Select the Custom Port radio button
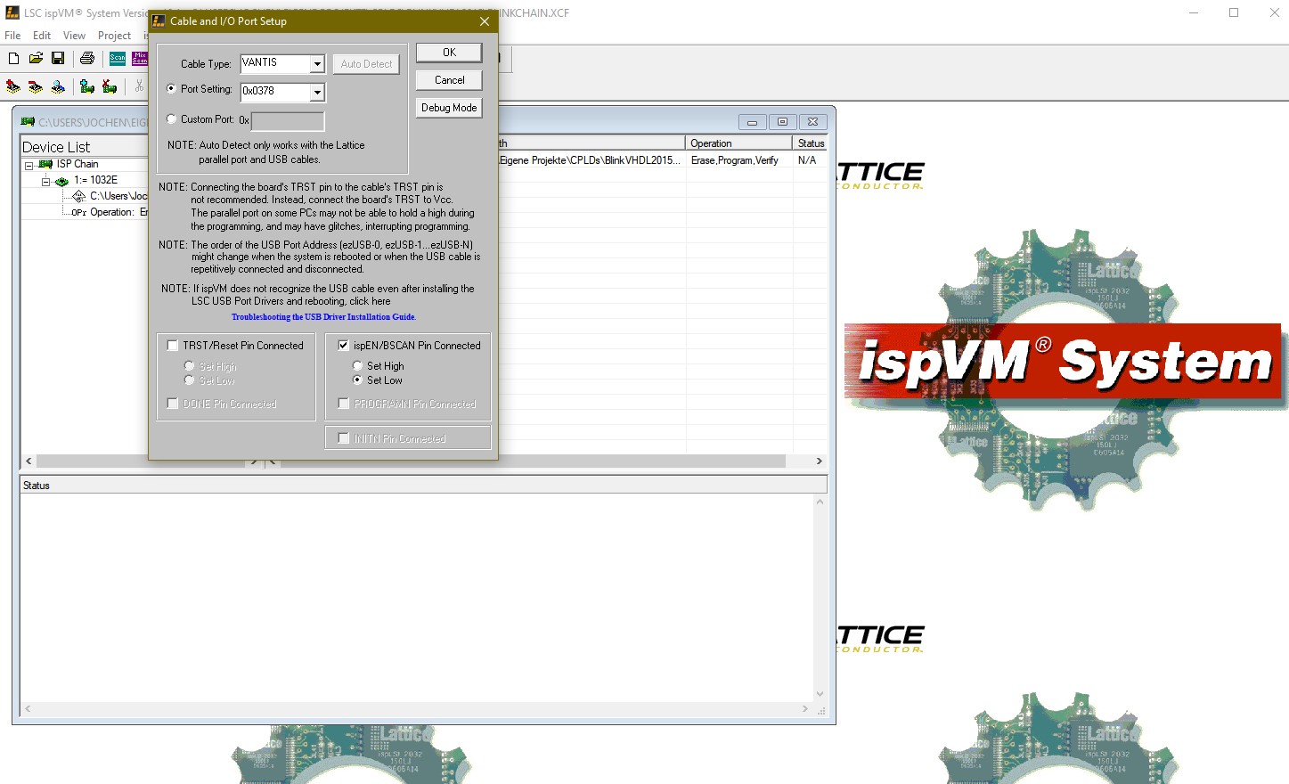This screenshot has width=1289, height=784. tap(171, 119)
